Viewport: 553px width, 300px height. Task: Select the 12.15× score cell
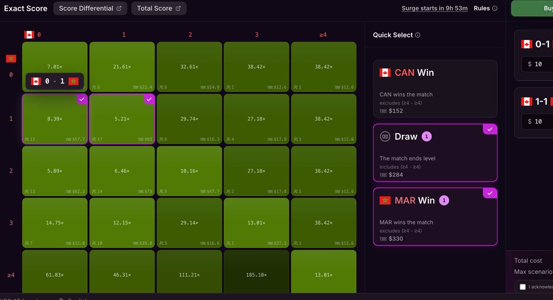tap(122, 223)
